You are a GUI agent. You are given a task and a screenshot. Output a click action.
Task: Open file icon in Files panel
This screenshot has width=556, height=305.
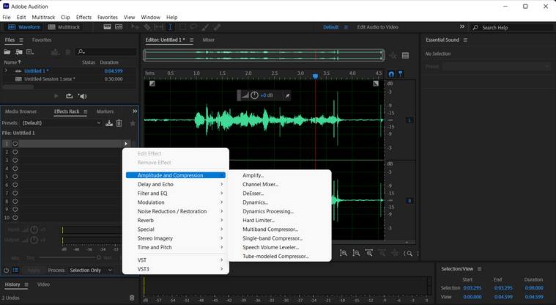click(x=7, y=52)
